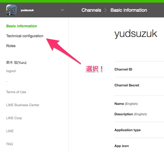Click the yudsuzuk channel name heading
Screen dimensions: 164x152
136,34
